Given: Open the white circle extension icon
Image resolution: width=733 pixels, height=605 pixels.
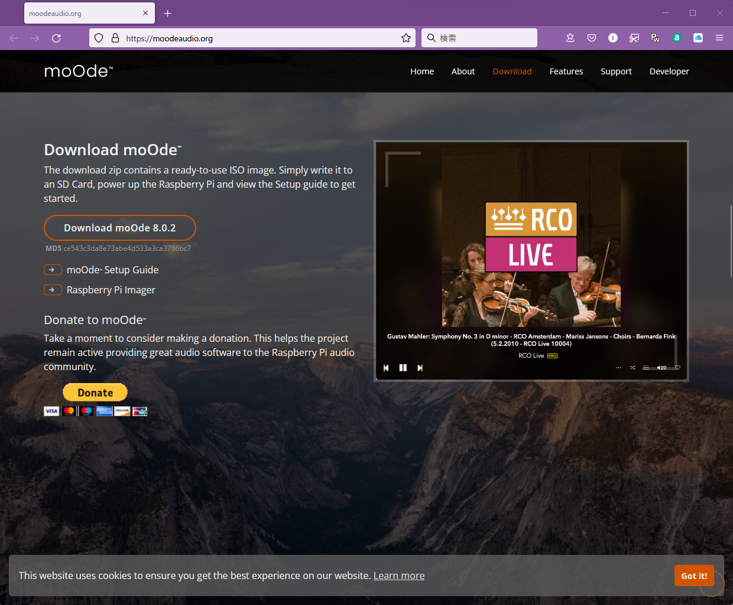Looking at the screenshot, I should [613, 38].
